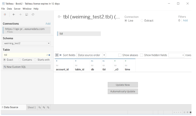196x116 pixels.
Task: Click the Add filters link
Action: click(x=185, y=21)
